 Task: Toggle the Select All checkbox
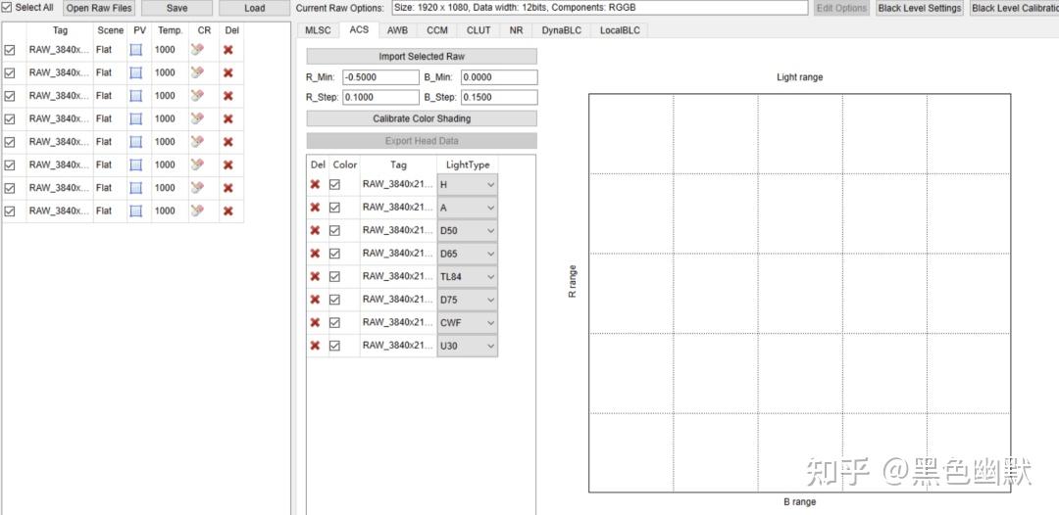(7, 8)
